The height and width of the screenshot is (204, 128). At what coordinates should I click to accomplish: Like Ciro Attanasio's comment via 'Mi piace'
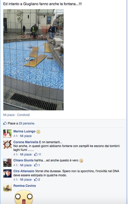tap(26, 180)
